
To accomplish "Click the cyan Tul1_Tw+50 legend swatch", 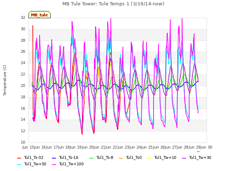I will coord(19,165).
